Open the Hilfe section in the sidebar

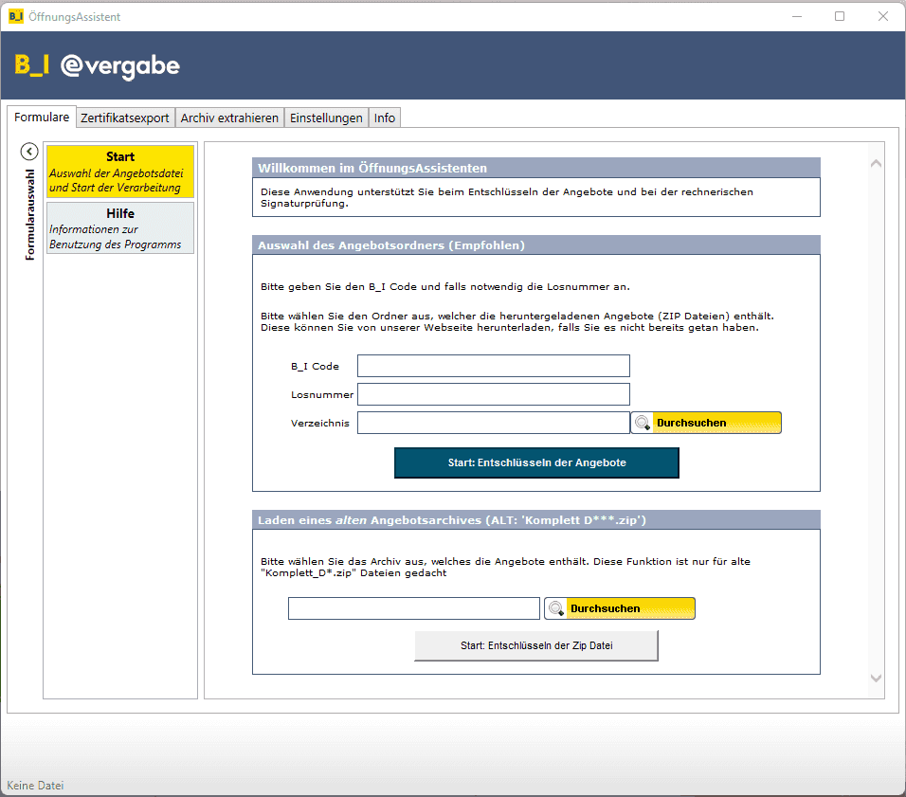coord(119,227)
